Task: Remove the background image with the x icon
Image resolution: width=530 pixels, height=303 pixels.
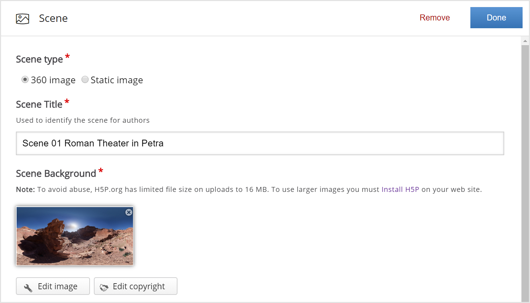Action: (x=129, y=212)
